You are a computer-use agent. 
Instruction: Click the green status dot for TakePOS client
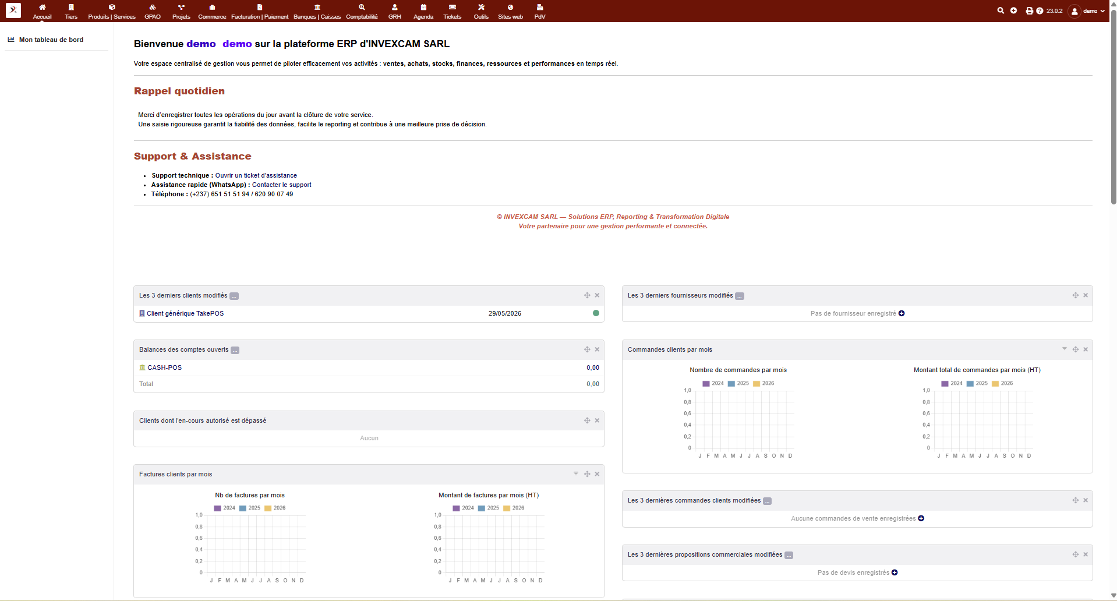[596, 313]
